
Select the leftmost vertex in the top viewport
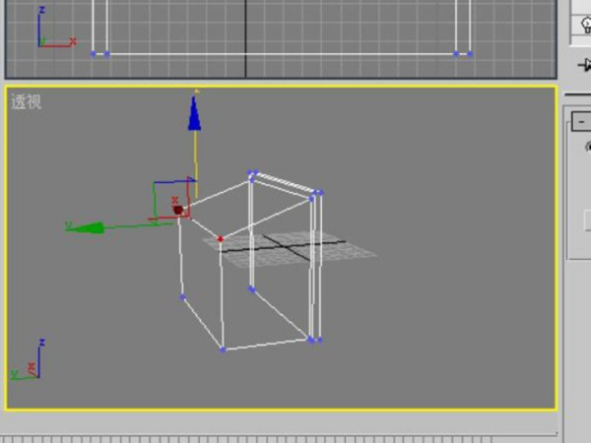[x=94, y=54]
